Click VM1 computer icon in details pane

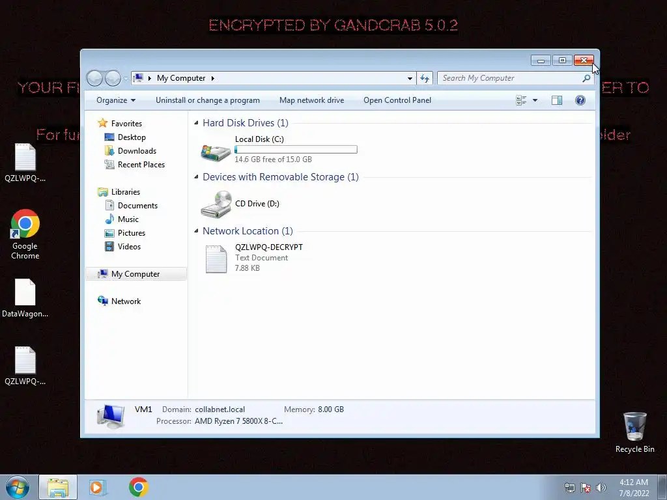pos(111,416)
